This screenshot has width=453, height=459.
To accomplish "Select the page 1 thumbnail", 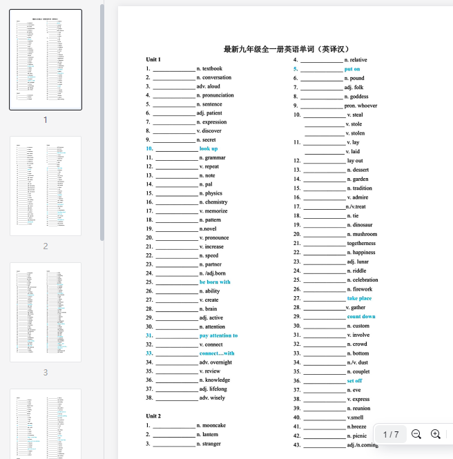I will tap(46, 59).
